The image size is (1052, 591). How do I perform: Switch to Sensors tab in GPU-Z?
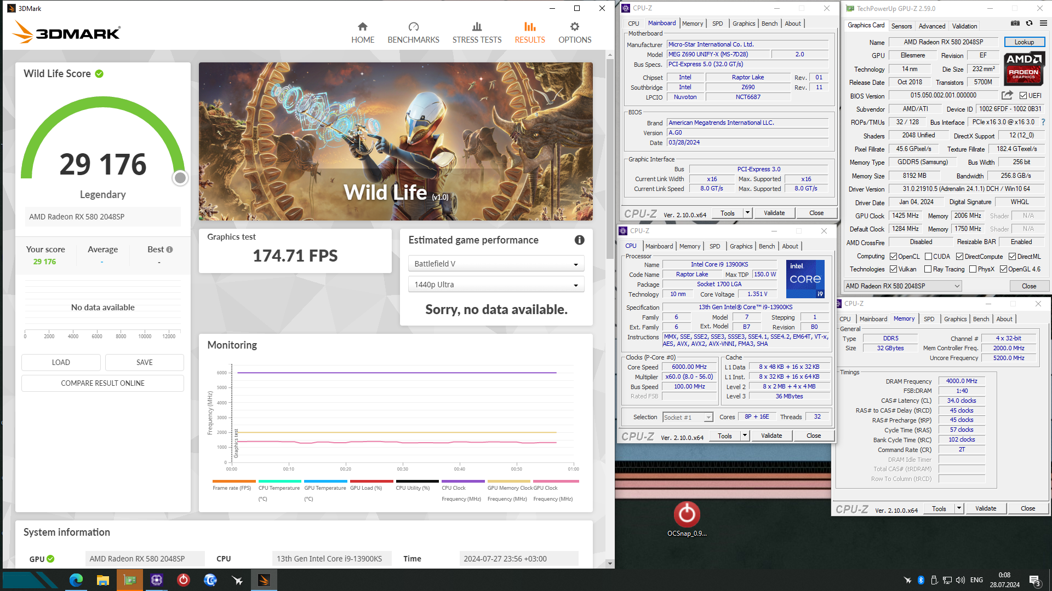[901, 26]
